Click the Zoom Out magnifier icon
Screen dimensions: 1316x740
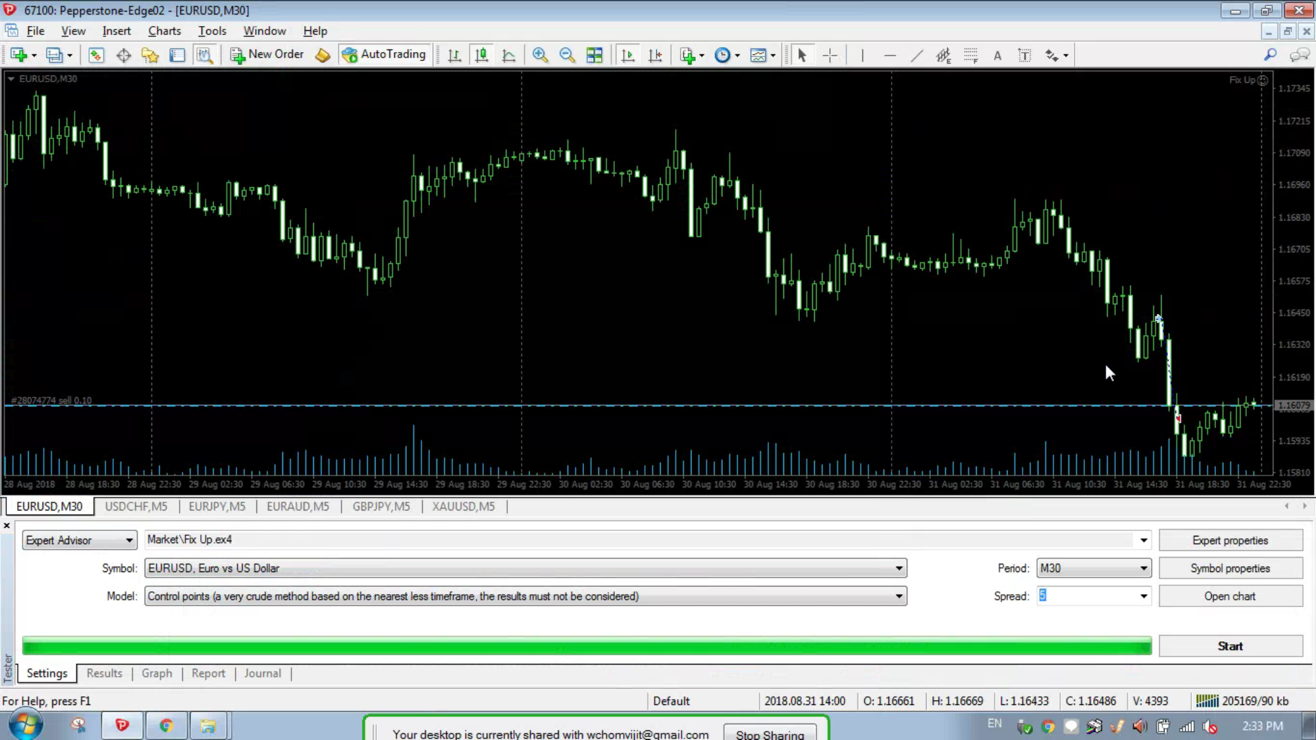click(567, 56)
